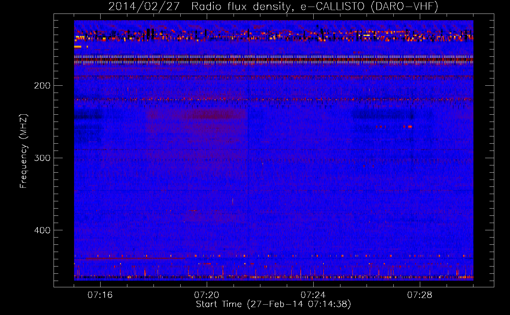Click the "Start Time (27-Feb-14 07:14:38)" label
510x315 pixels.
pos(273,304)
